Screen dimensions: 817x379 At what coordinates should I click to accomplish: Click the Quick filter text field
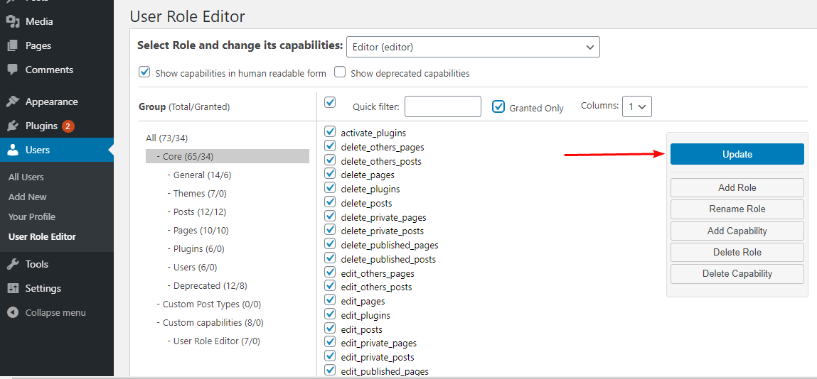click(442, 106)
